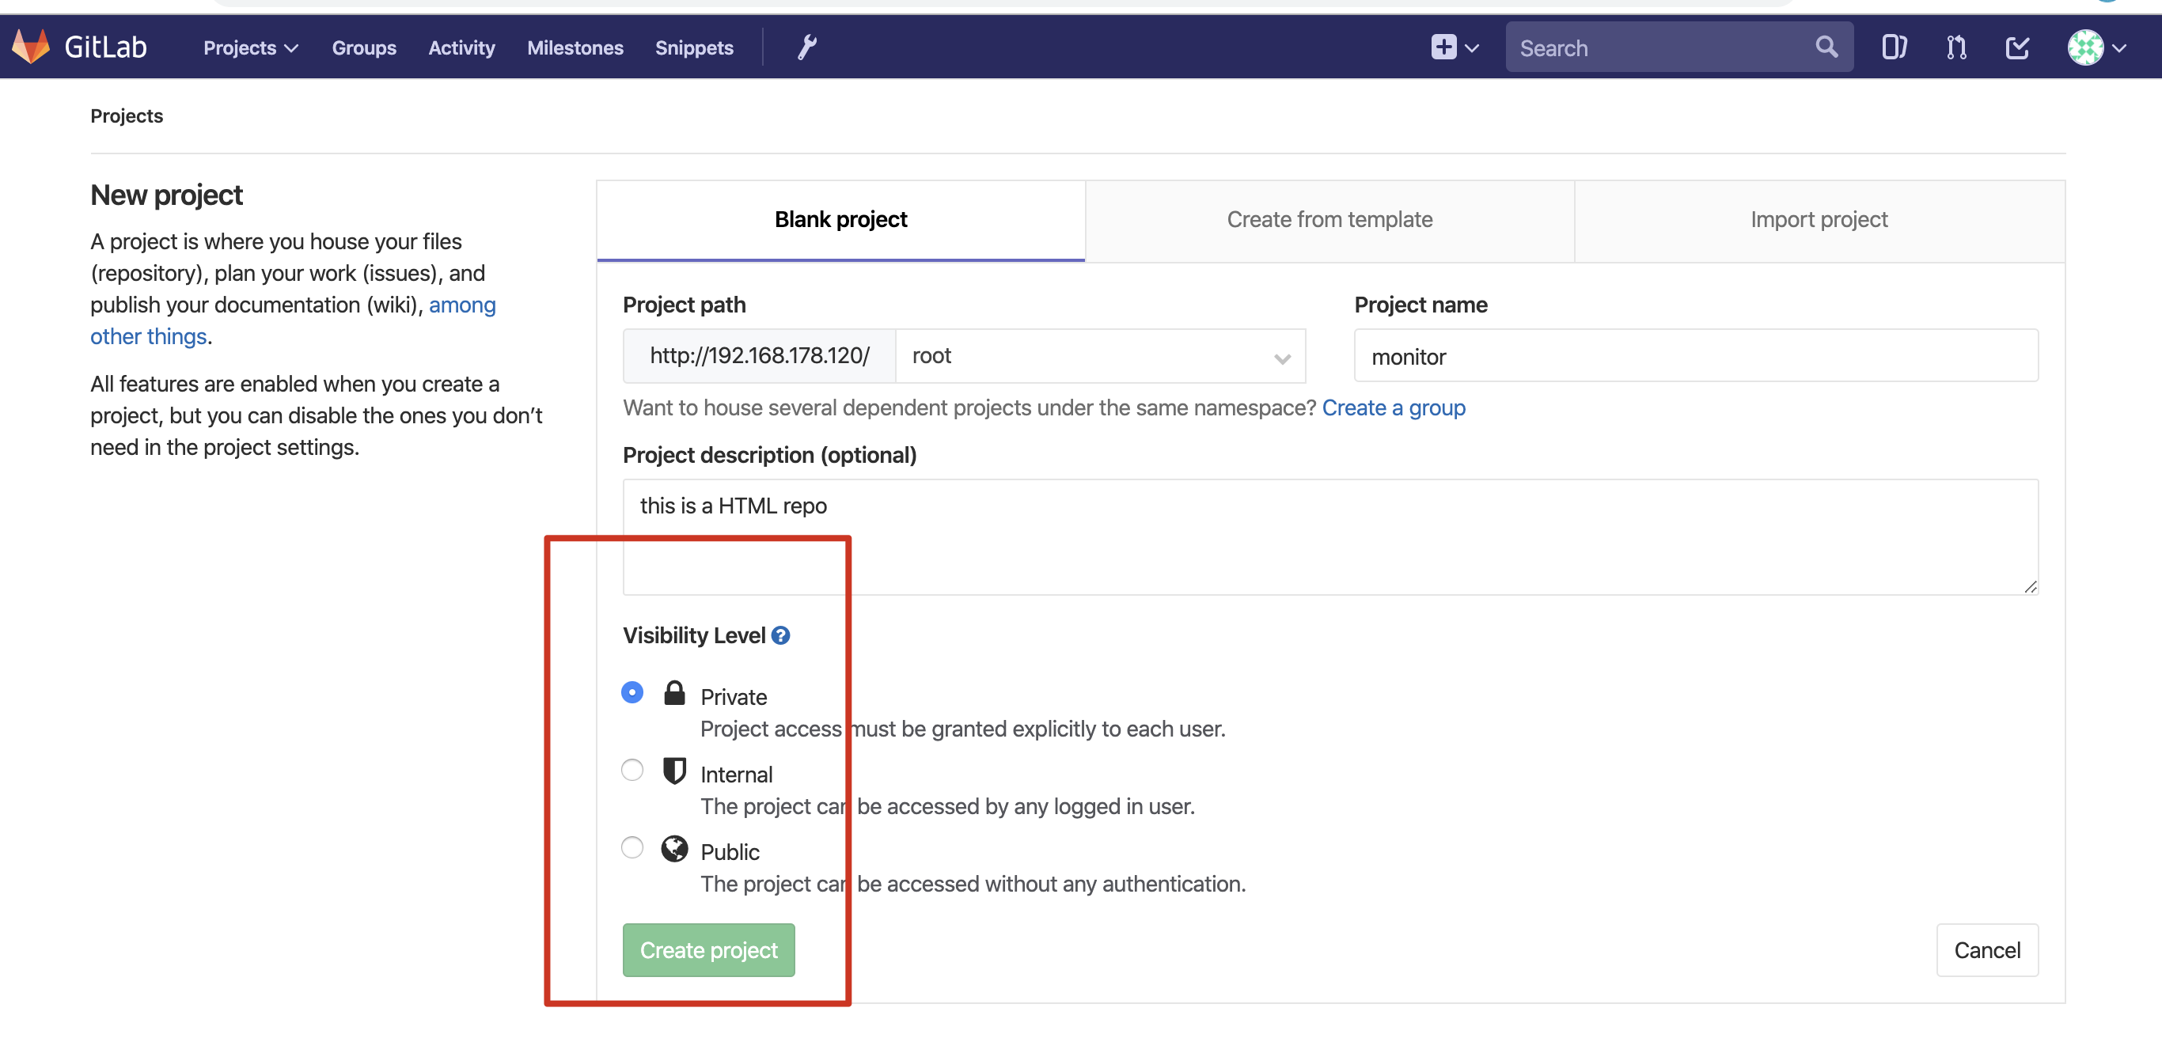Open the issues icon in navbar

coord(1894,47)
